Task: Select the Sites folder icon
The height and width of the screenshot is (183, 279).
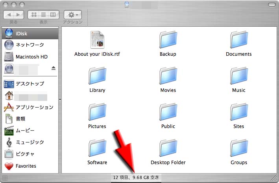Action: (x=239, y=112)
